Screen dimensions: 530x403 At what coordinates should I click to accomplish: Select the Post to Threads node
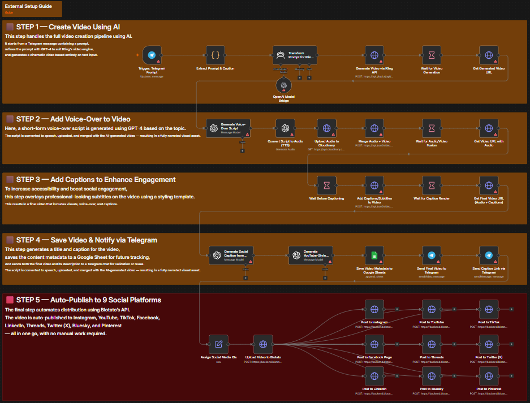[x=432, y=344]
